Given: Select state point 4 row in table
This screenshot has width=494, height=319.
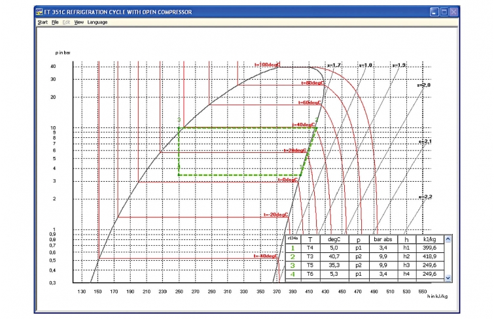Looking at the screenshot, I should (293, 277).
